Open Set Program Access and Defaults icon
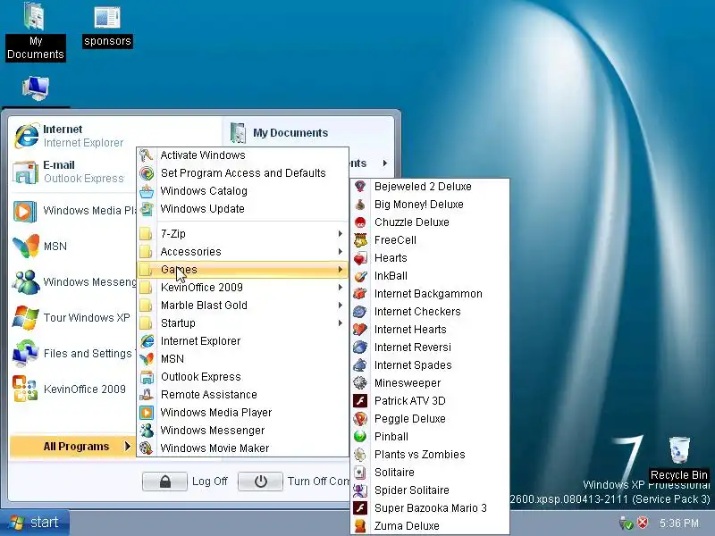The image size is (715, 536). tap(147, 172)
